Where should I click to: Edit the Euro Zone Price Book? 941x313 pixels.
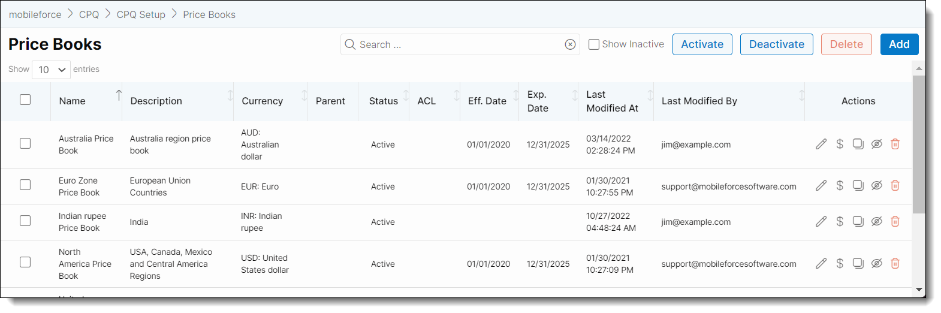coord(821,185)
